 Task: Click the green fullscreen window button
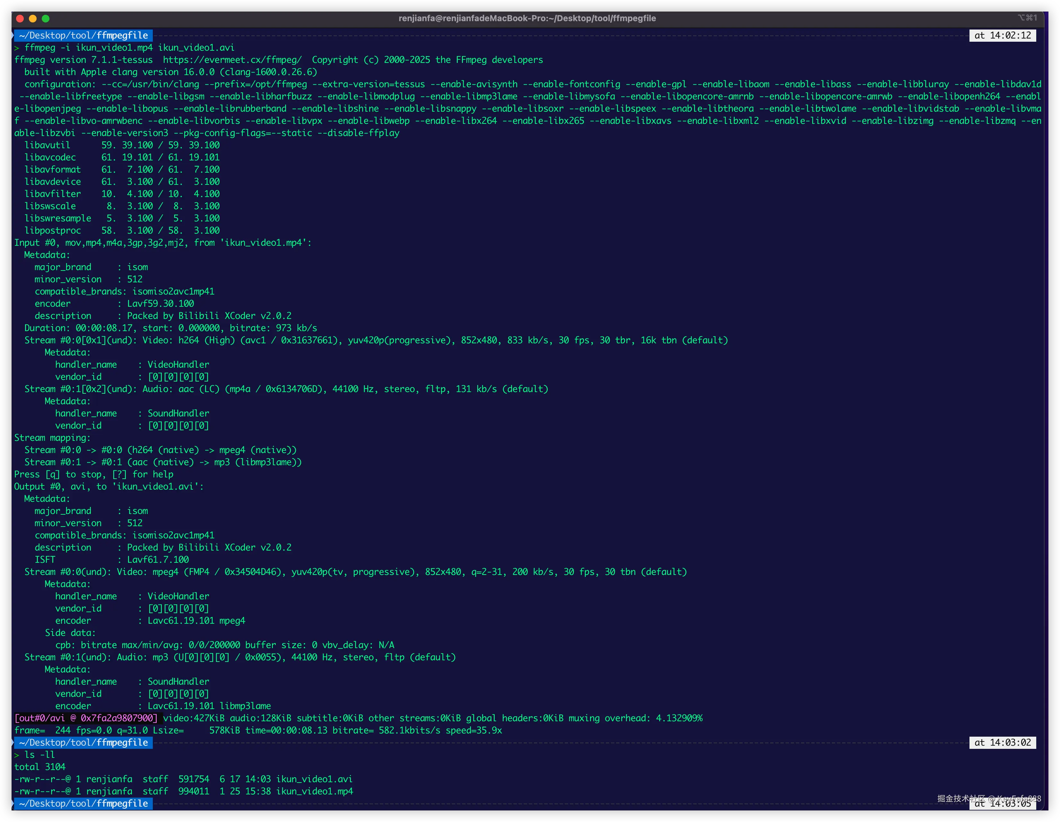46,18
